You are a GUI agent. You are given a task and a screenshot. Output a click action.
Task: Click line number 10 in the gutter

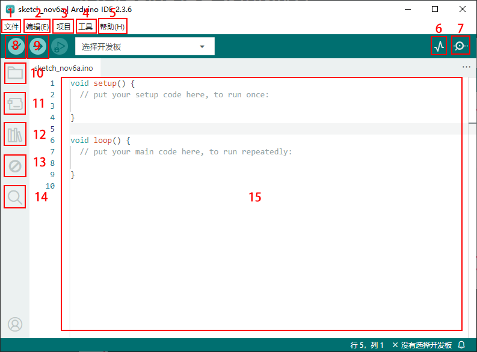(50, 186)
